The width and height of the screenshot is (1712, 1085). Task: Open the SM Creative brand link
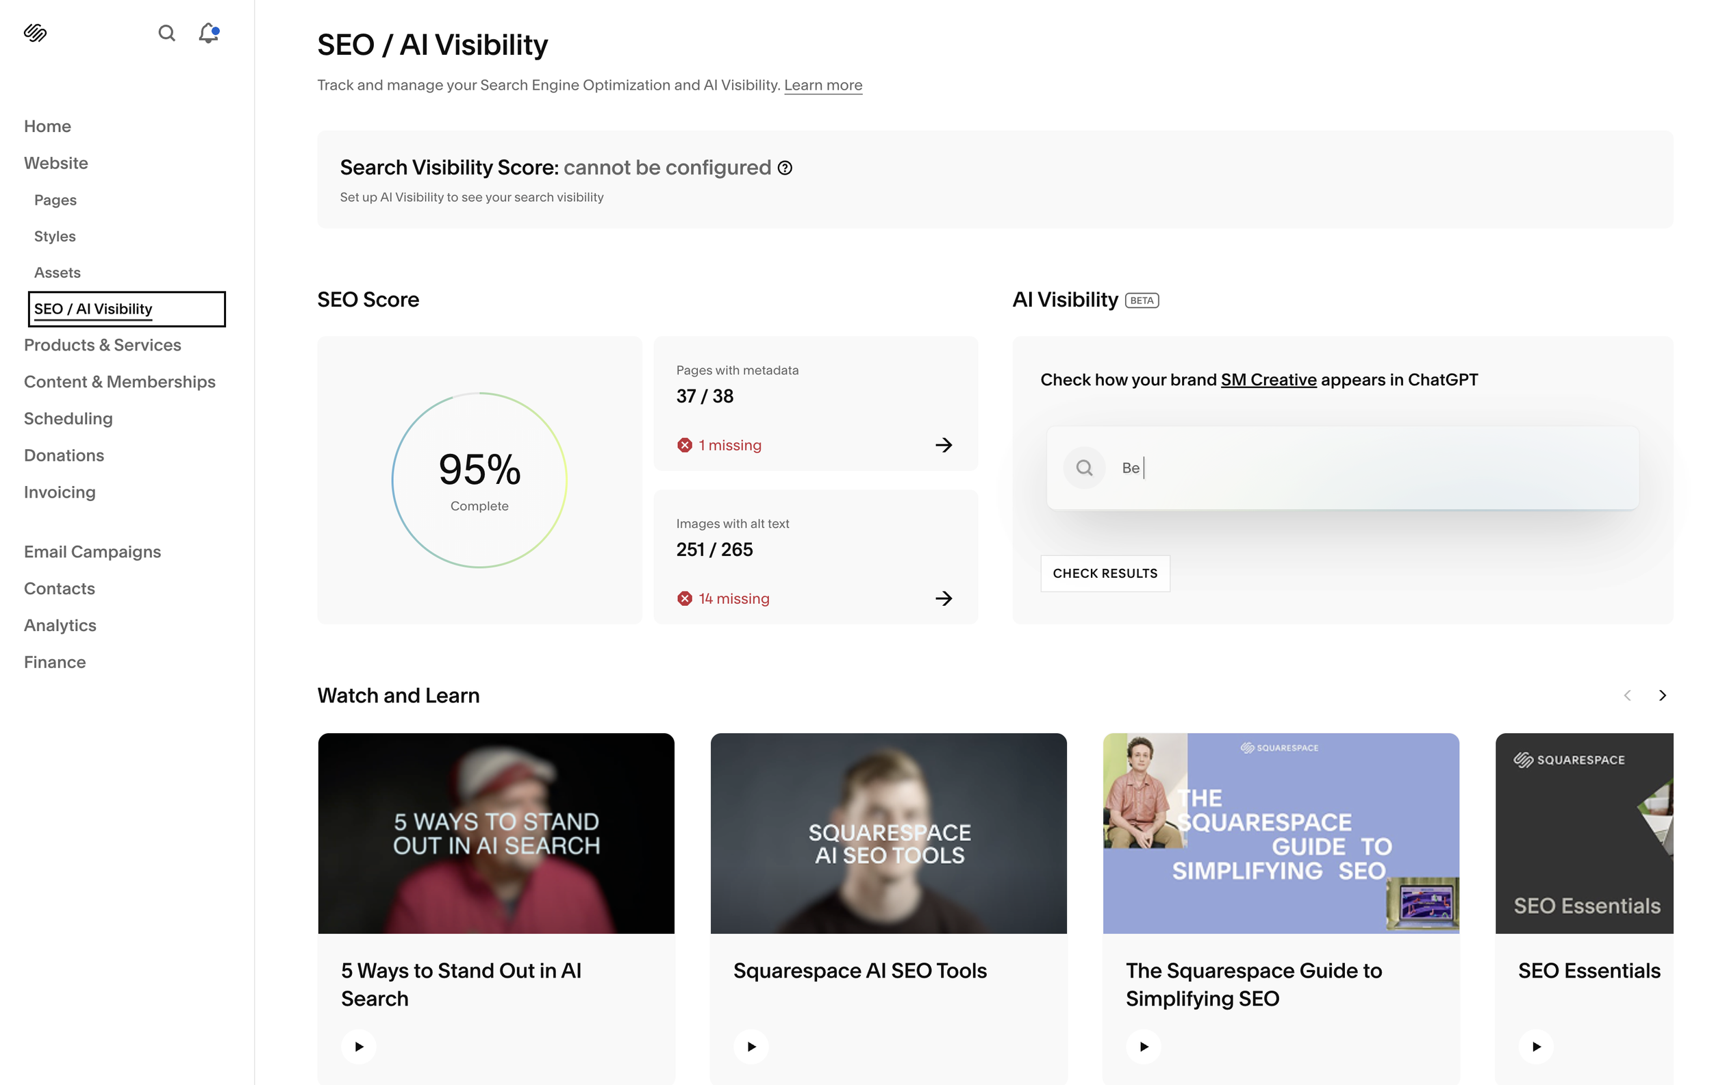pos(1268,379)
